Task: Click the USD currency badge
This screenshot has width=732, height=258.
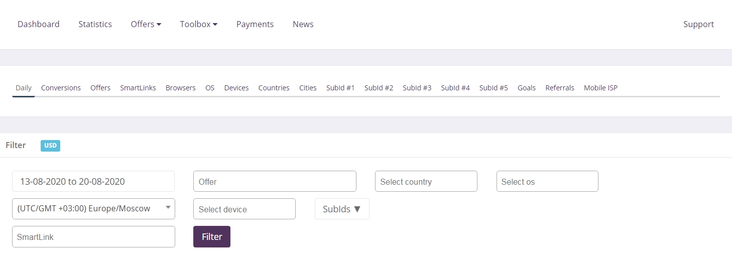Action: (x=50, y=146)
